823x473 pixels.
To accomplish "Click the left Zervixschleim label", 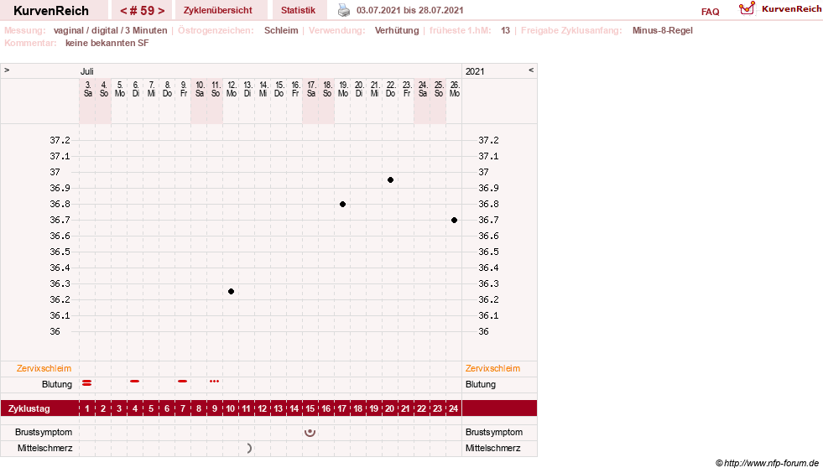I will tap(44, 368).
